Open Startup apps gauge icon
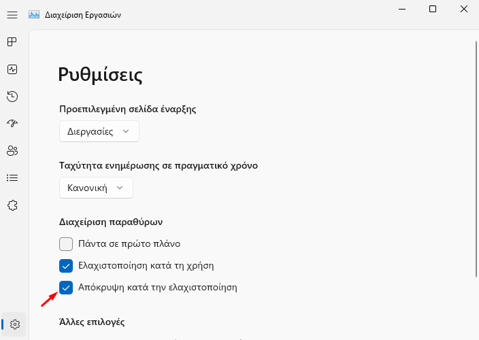Viewport: 479px width, 340px height. click(12, 123)
